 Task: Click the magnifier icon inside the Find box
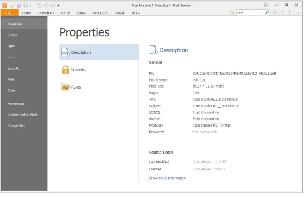pyautogui.click(x=267, y=13)
